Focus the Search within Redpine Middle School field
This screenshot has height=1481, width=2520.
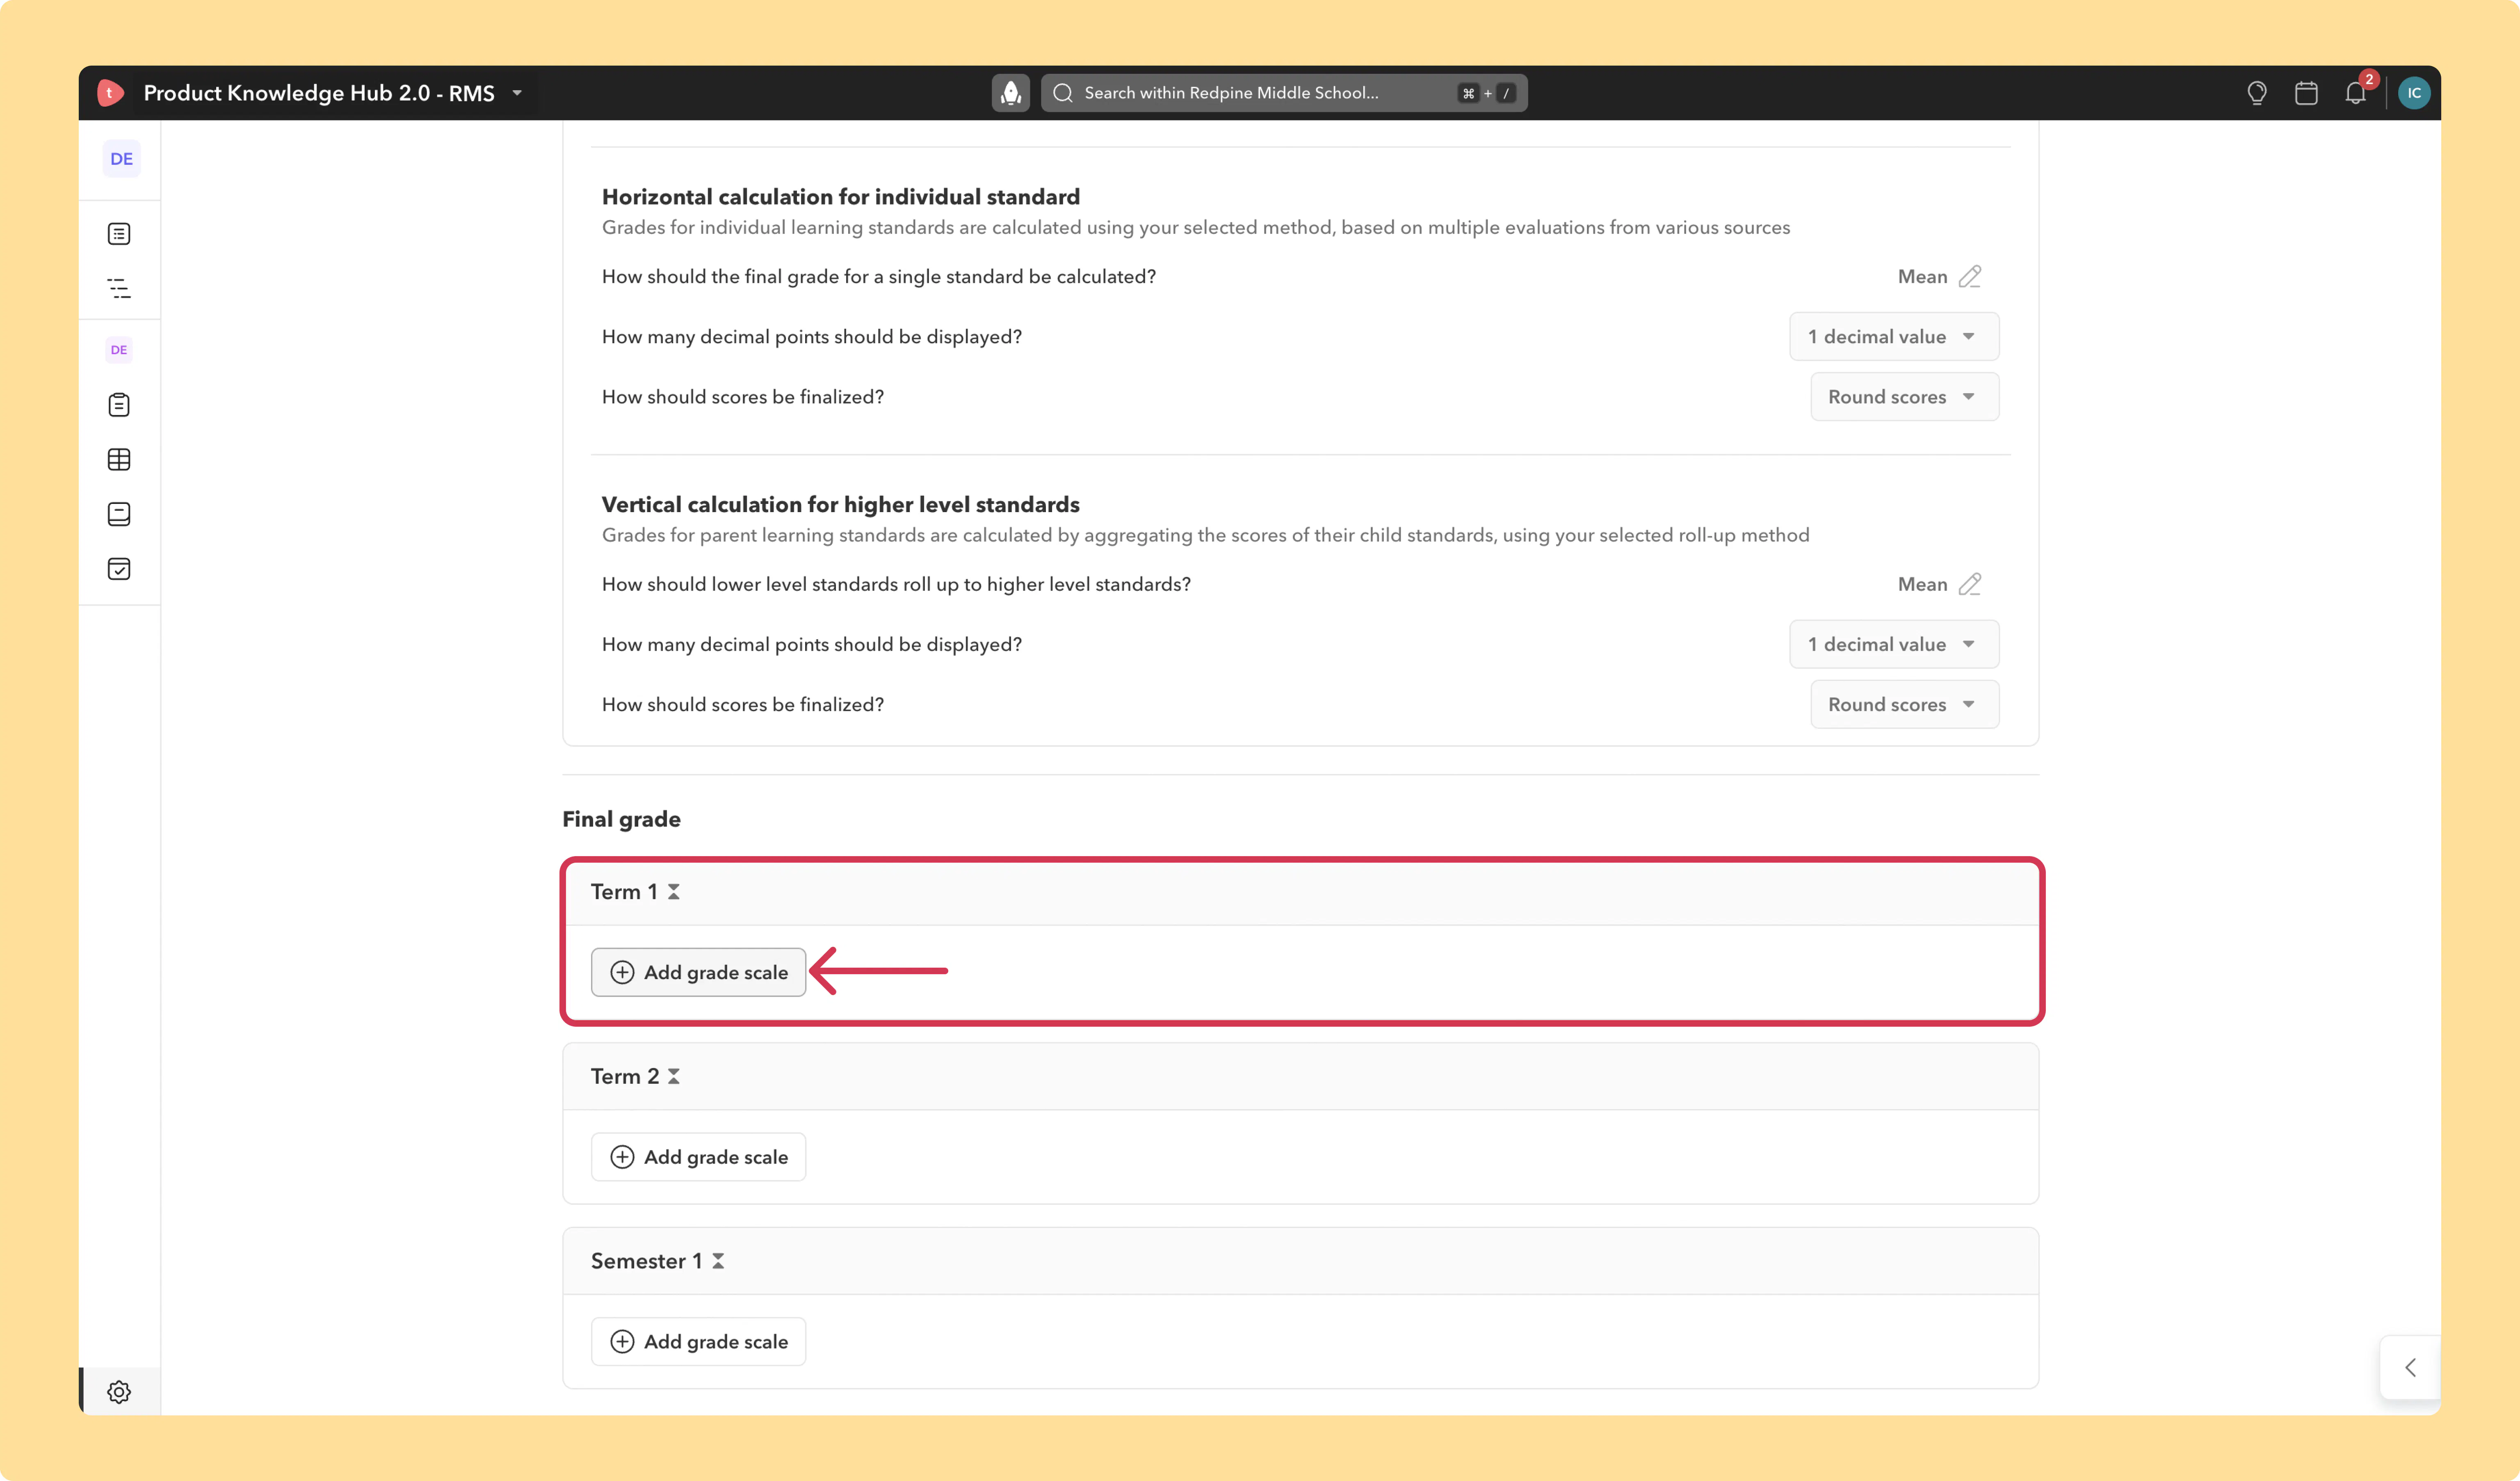tap(1284, 93)
